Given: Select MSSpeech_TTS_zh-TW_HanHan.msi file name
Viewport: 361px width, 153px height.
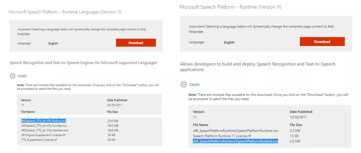Looking at the screenshot, I should (45, 130).
